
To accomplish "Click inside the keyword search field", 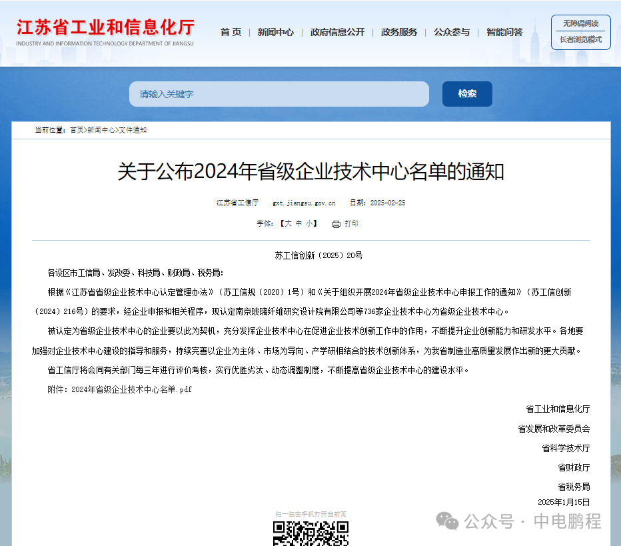I will [279, 94].
